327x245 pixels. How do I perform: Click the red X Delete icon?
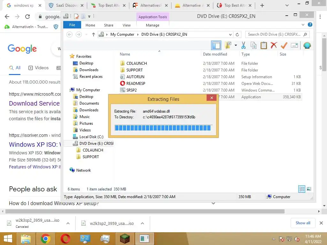(274, 45)
